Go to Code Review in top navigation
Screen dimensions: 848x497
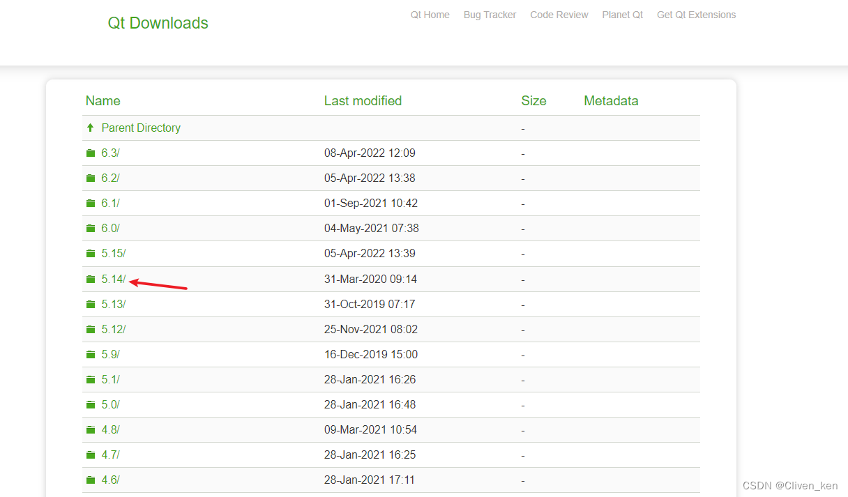tap(559, 15)
